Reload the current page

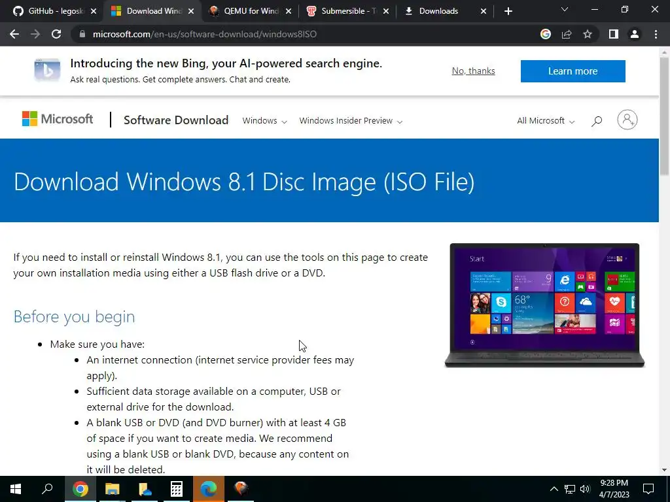(x=56, y=34)
